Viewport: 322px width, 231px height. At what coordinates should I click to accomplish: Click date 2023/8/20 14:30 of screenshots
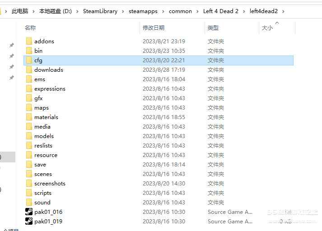click(164, 184)
